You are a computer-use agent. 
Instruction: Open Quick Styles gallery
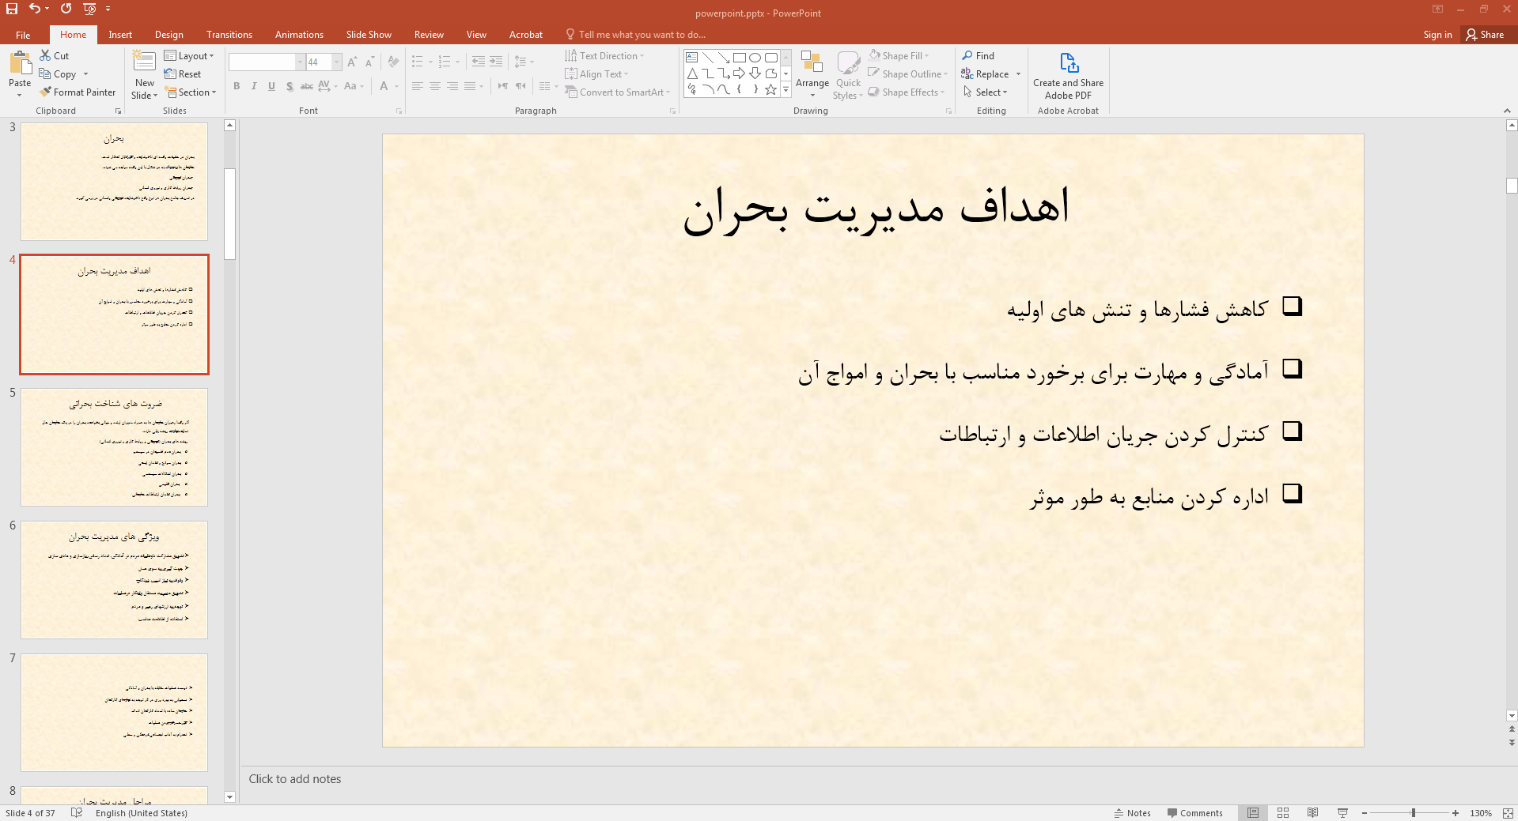point(848,75)
